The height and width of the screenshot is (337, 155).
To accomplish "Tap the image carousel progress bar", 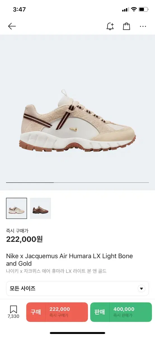I will click(x=77, y=183).
